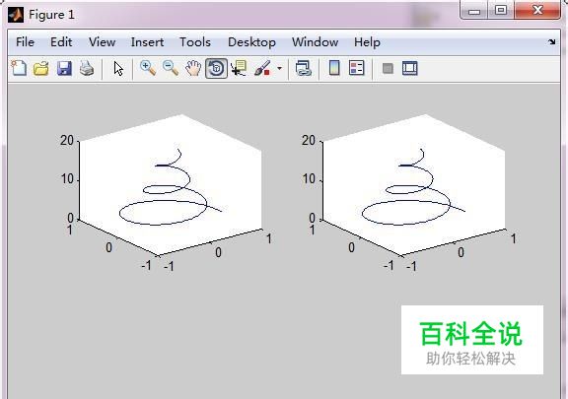Open a file with the folder icon
Image resolution: width=568 pixels, height=399 pixels.
click(x=41, y=68)
